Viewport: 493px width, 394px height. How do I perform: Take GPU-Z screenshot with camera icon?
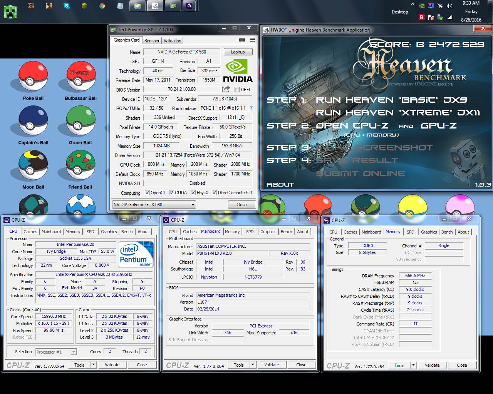coord(241,40)
